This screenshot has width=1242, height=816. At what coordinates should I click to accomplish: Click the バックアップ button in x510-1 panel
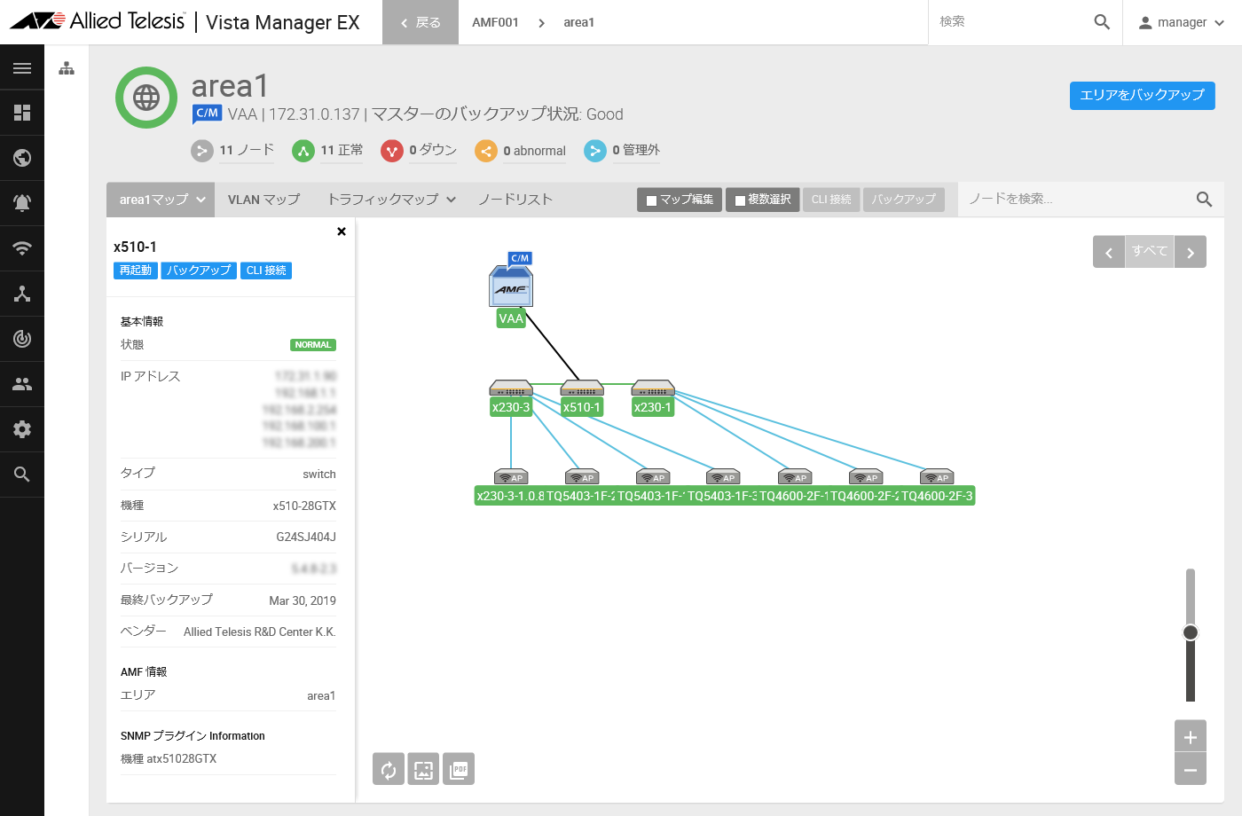199,271
